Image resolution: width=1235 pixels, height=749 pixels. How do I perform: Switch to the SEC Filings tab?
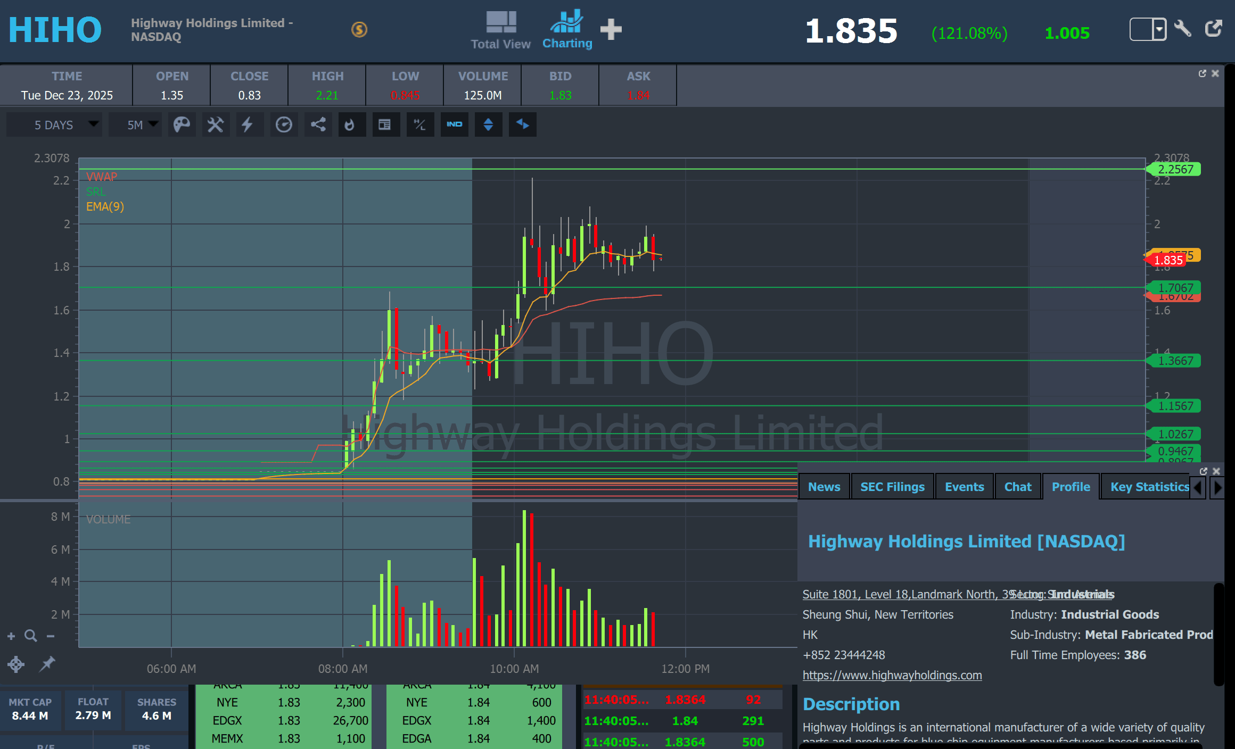coord(892,487)
